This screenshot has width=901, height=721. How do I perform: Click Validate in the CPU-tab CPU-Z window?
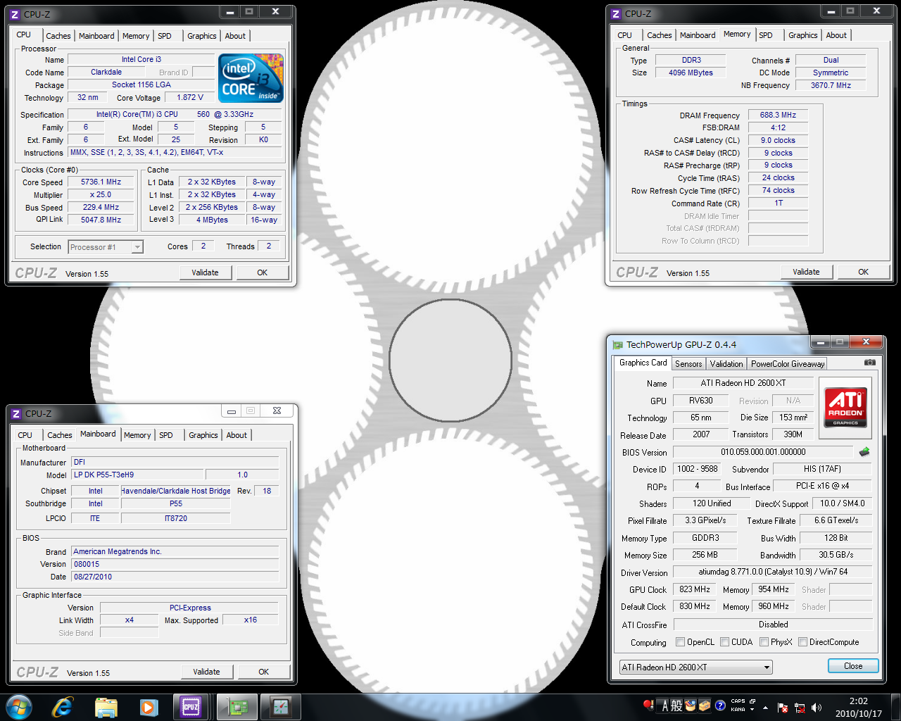coord(205,272)
